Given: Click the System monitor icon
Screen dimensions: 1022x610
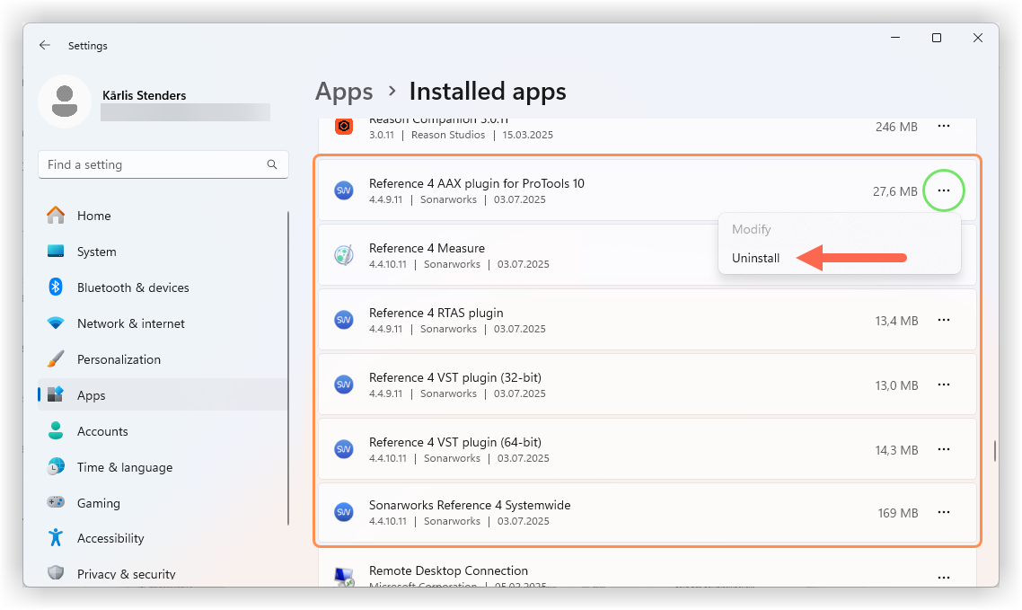Looking at the screenshot, I should (56, 251).
